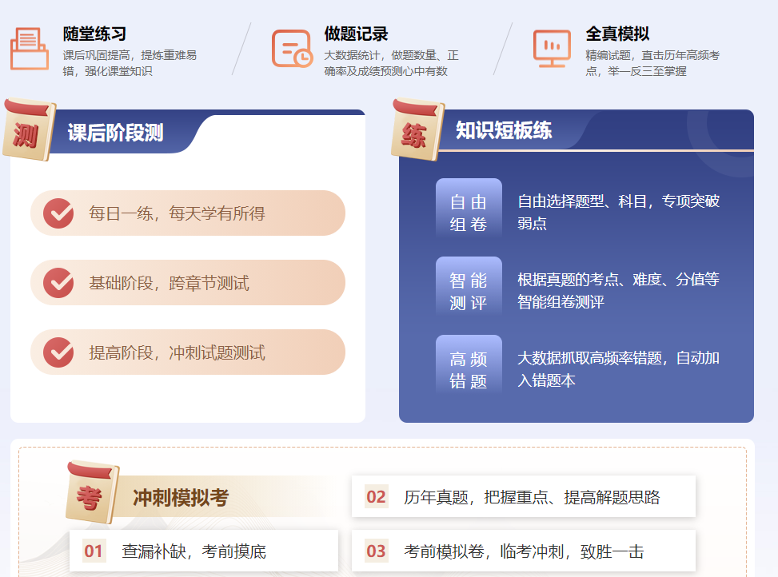Select the 自由组卷 tile
Screen dimensions: 778x577
(469, 213)
